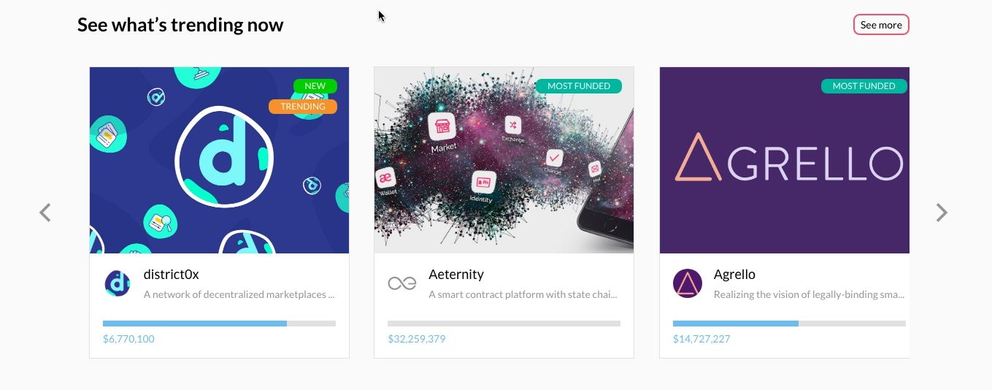Click the Agrello triangle logo icon
This screenshot has height=390, width=992.
pos(687,283)
